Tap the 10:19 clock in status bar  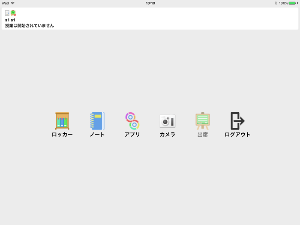(x=150, y=3)
